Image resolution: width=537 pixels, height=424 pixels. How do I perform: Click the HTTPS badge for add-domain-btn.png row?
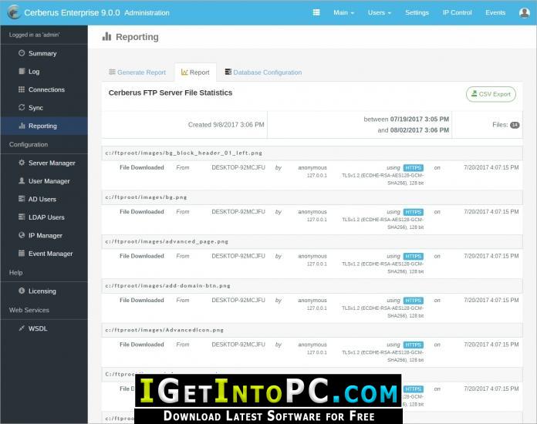(414, 301)
